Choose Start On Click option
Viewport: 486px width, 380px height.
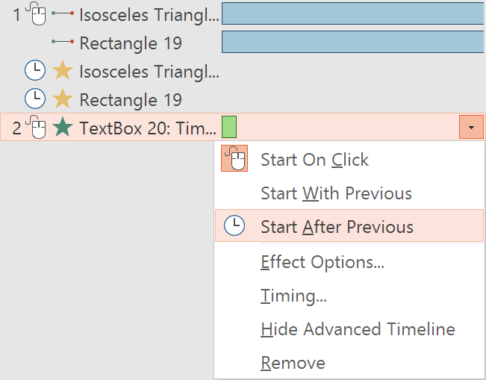[314, 160]
